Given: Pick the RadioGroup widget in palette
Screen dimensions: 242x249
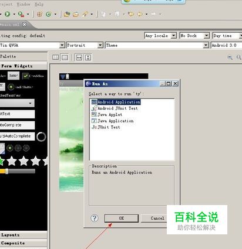Looking at the screenshot, I should tap(18, 148).
